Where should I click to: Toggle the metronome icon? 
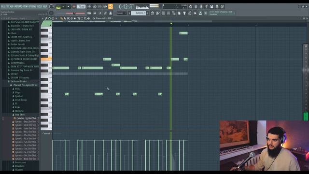click(89, 6)
